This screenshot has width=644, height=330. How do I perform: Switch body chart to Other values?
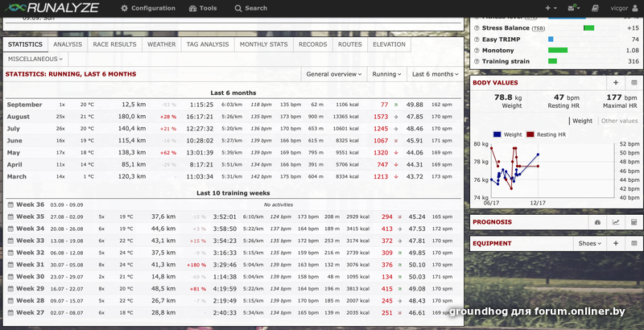(x=619, y=121)
